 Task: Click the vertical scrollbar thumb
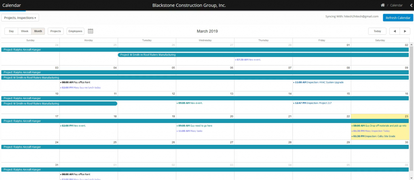pyautogui.click(x=411, y=110)
